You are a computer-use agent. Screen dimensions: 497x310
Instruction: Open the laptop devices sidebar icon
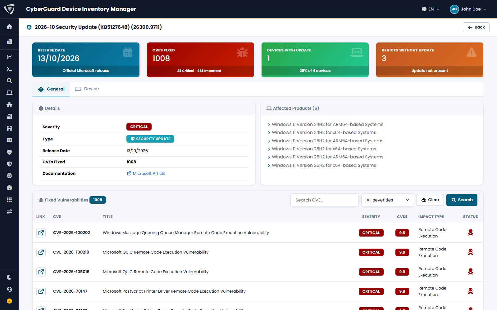(x=9, y=93)
